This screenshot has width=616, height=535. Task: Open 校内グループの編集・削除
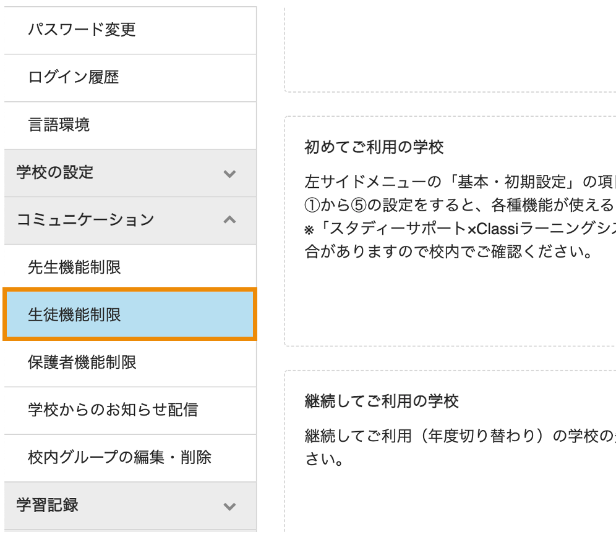tap(130, 458)
